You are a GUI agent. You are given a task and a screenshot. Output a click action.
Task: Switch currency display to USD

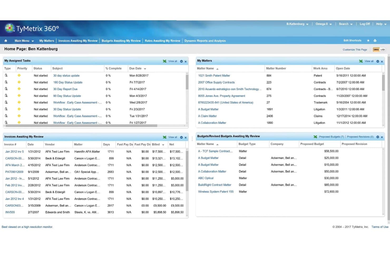click(x=383, y=50)
